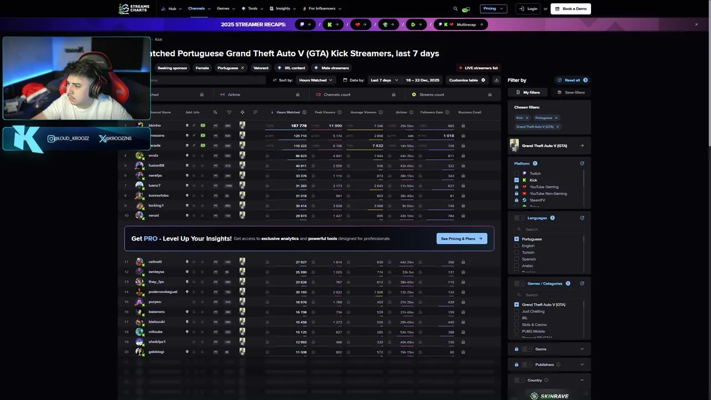Click the language column header icon
This screenshot has width=711, height=400.
click(216, 112)
